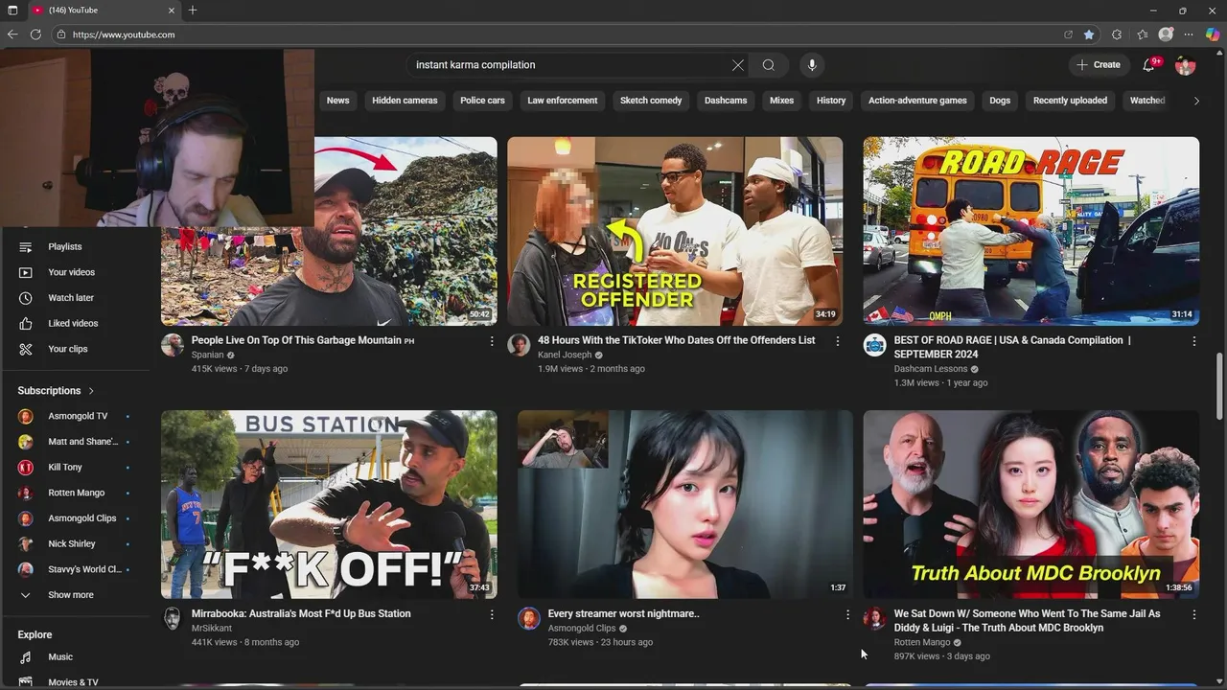The image size is (1227, 690).
Task: Click the search magnifier button
Action: (x=768, y=65)
